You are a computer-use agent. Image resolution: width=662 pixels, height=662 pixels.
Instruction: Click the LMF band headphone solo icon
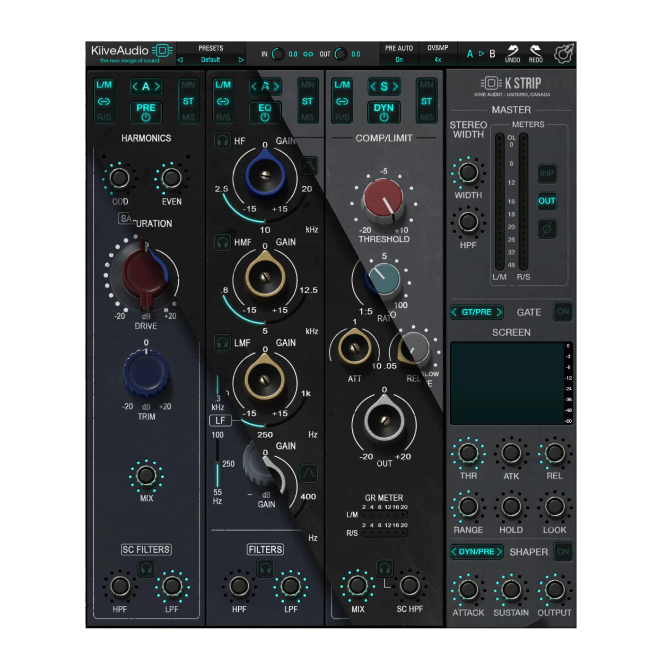222,343
